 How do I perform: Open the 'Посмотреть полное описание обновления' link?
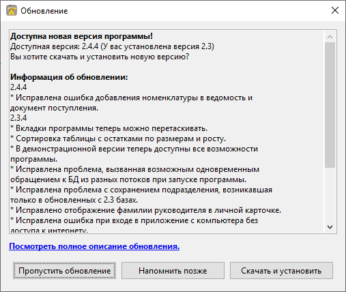point(94,246)
